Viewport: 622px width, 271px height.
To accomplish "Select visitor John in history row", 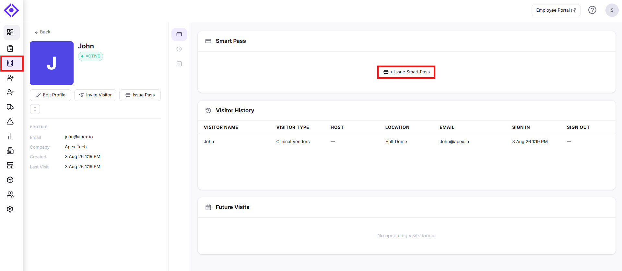I will [x=209, y=142].
